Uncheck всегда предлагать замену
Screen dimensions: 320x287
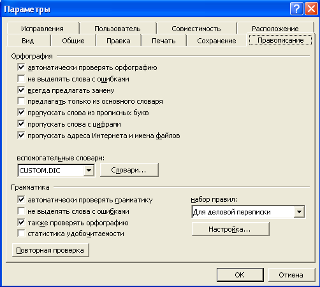click(21, 90)
